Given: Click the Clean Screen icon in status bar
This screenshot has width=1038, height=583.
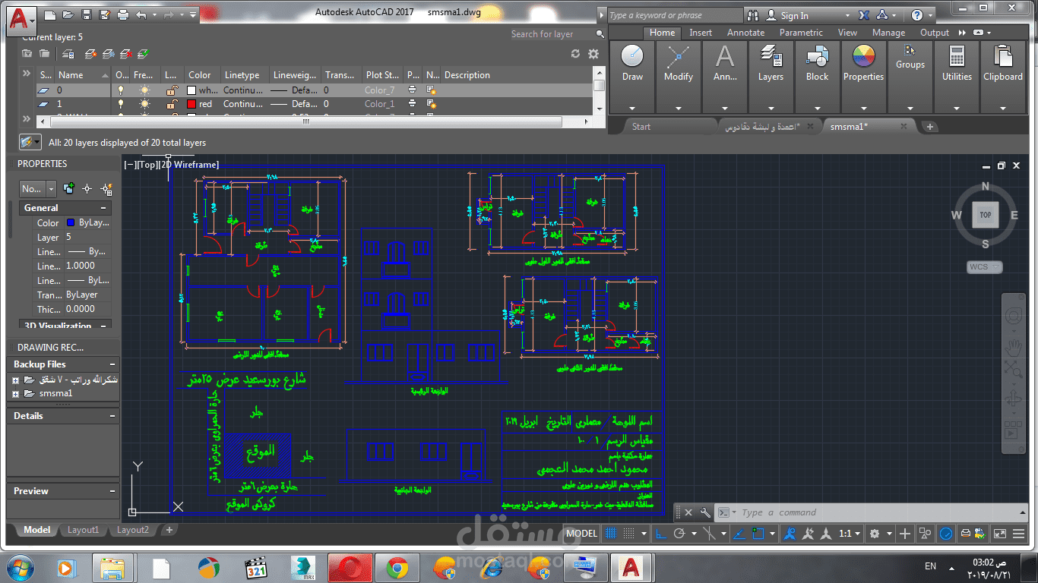Looking at the screenshot, I should (x=1000, y=534).
